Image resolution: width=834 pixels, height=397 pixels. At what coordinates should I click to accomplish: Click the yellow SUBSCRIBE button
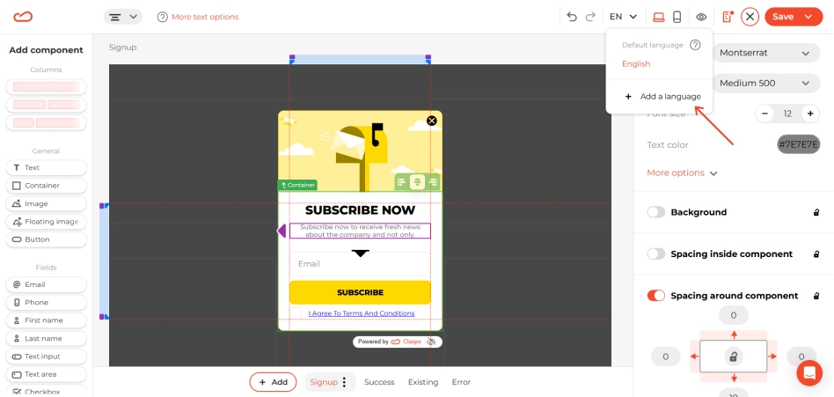[360, 293]
